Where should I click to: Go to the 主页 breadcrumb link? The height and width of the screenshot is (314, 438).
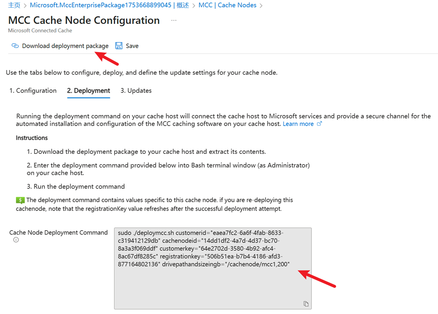point(14,5)
